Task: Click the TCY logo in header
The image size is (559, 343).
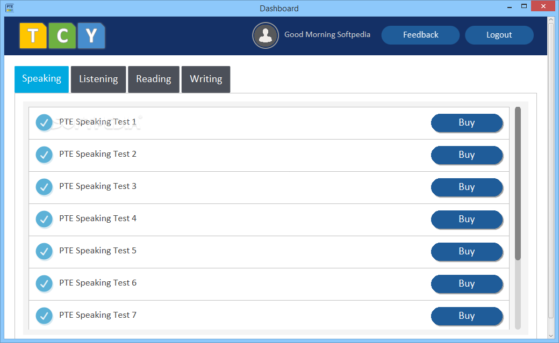Action: (62, 35)
